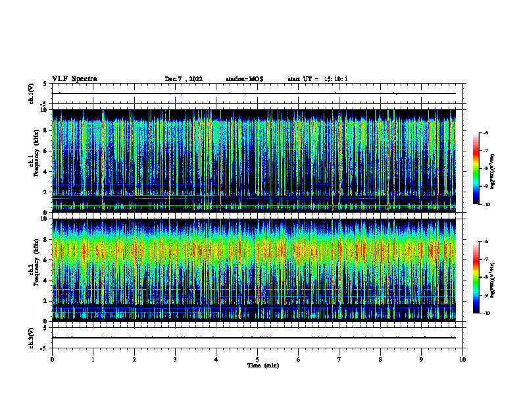Click the ch.1(V) axis label
The image size is (521, 403).
point(31,94)
